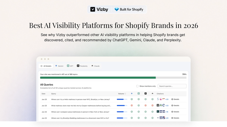Image resolution: width=227 pixels, height=127 pixels.
Task: Click the Volume info icon in header
Action: [x=125, y=94]
